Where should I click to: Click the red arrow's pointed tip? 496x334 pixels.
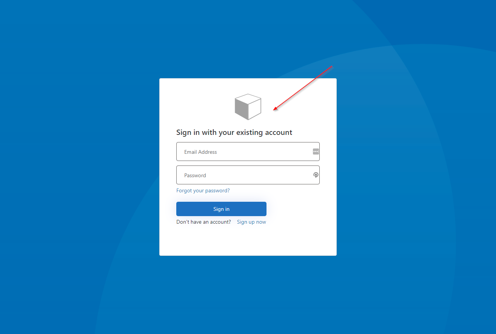(x=274, y=110)
